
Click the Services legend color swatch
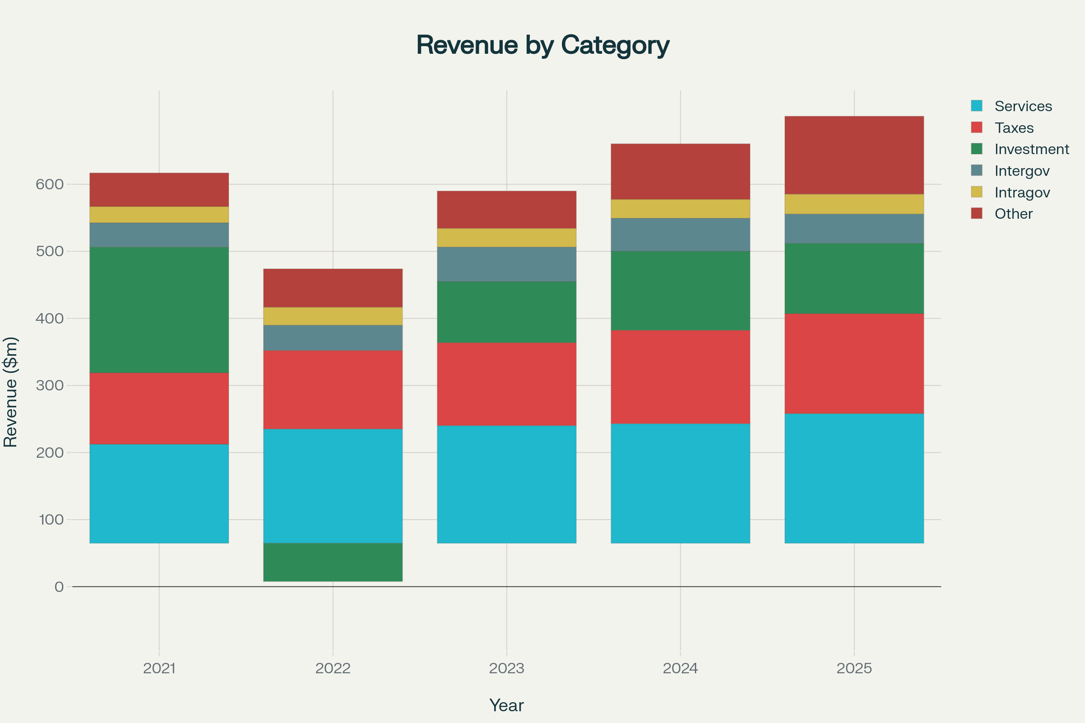(x=976, y=106)
